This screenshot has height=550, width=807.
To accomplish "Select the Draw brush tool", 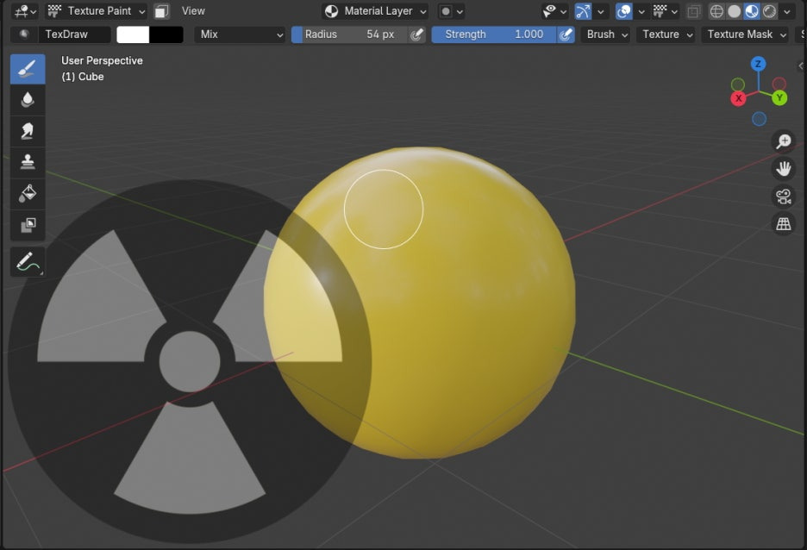I will pyautogui.click(x=28, y=69).
